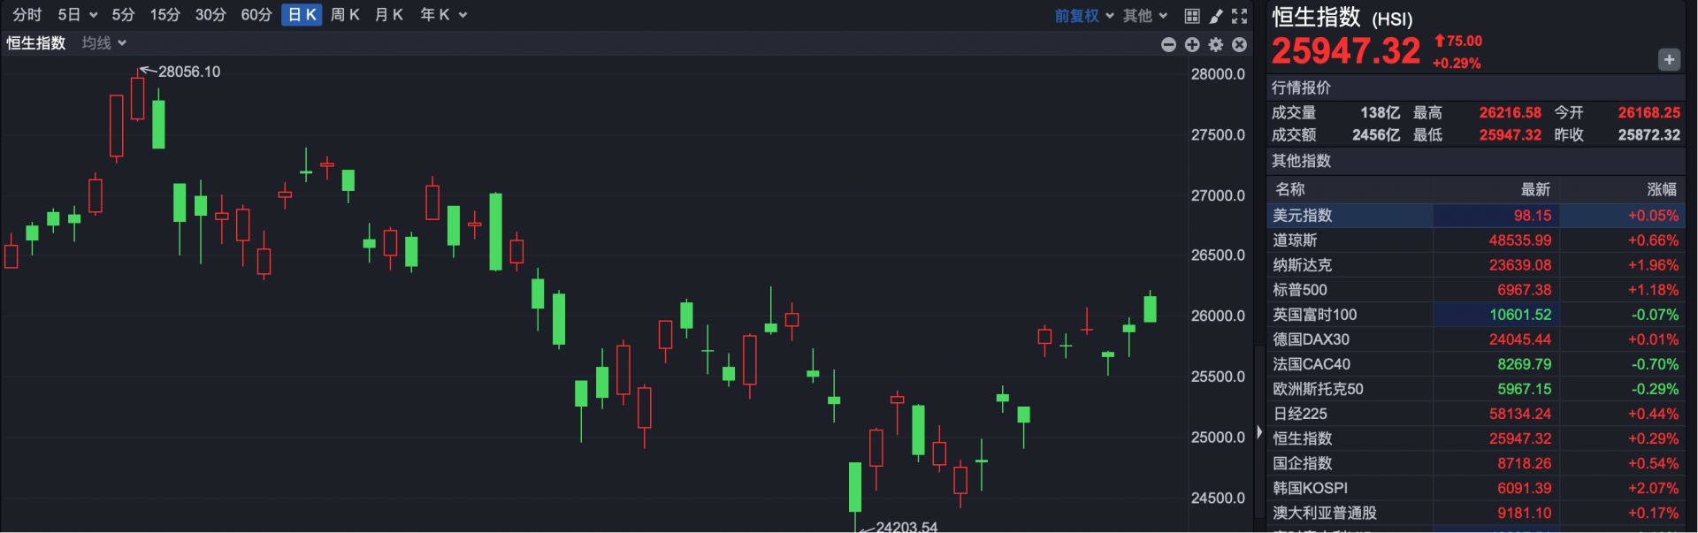Screen dimensions: 1698x533
Task: Switch to the 分时 intraday tab
Action: click(27, 15)
